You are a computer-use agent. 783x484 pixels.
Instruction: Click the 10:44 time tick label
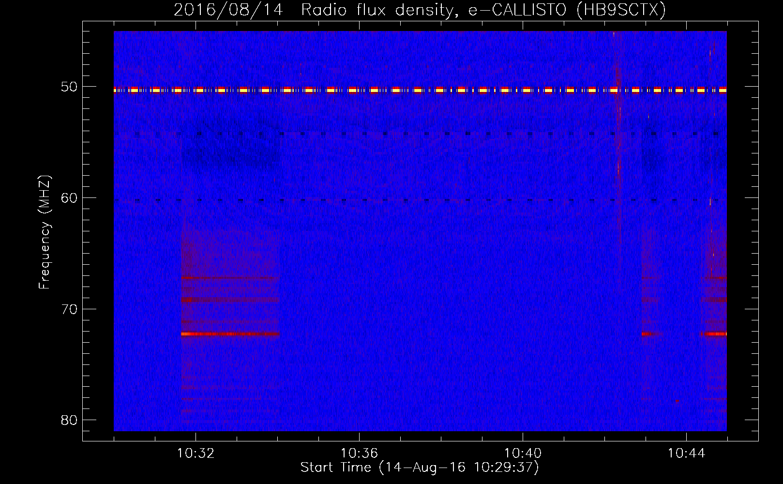point(686,453)
